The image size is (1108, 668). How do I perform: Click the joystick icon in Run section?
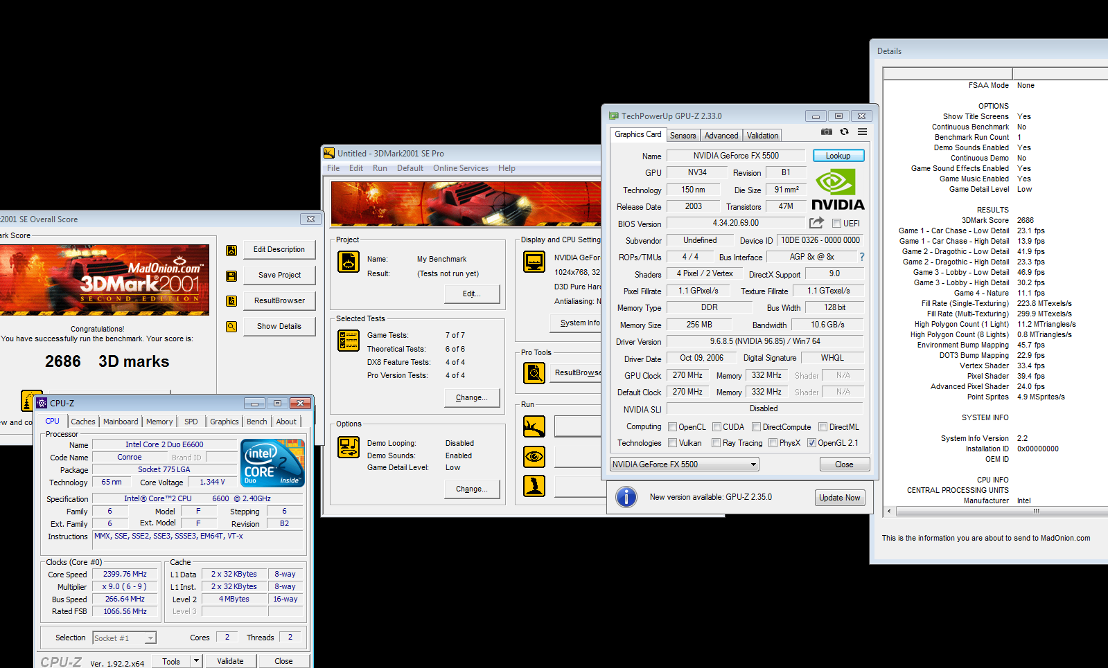click(x=534, y=486)
